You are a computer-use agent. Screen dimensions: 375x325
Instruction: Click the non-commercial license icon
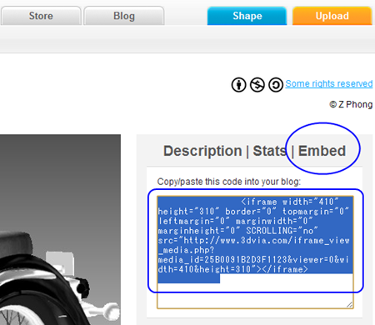(257, 85)
